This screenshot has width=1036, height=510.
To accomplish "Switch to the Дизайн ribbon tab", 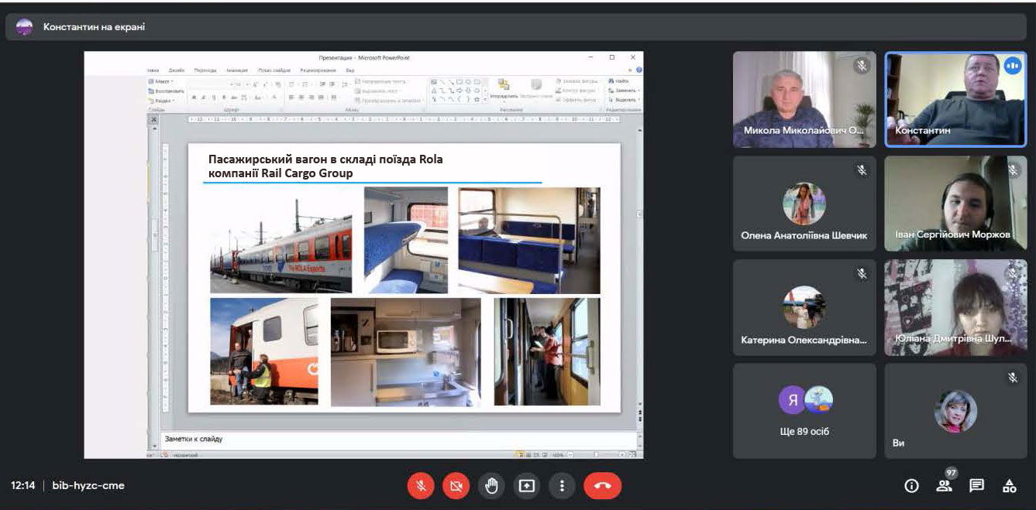I will tap(177, 70).
